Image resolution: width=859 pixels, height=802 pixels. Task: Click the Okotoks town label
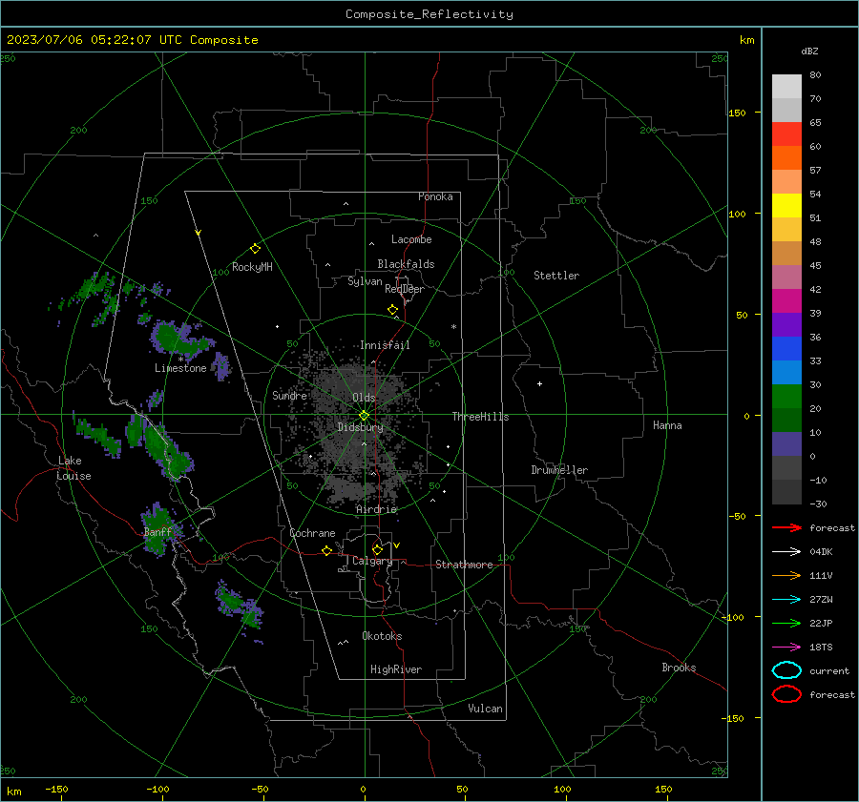[x=382, y=636]
